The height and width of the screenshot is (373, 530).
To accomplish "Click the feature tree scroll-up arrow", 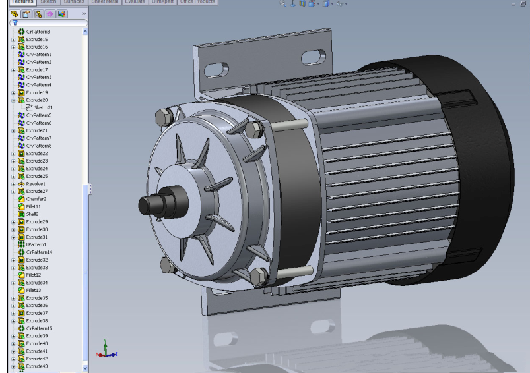I will 85,32.
